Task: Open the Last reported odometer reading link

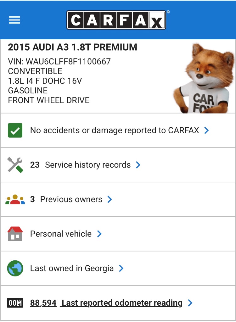Action: pyautogui.click(x=122, y=303)
